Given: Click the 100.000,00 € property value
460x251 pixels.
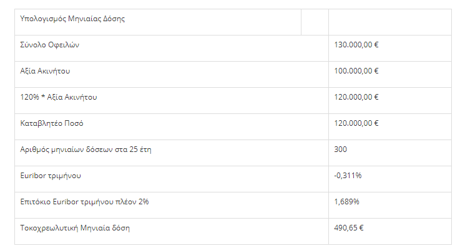Looking at the screenshot, I should click(356, 71).
